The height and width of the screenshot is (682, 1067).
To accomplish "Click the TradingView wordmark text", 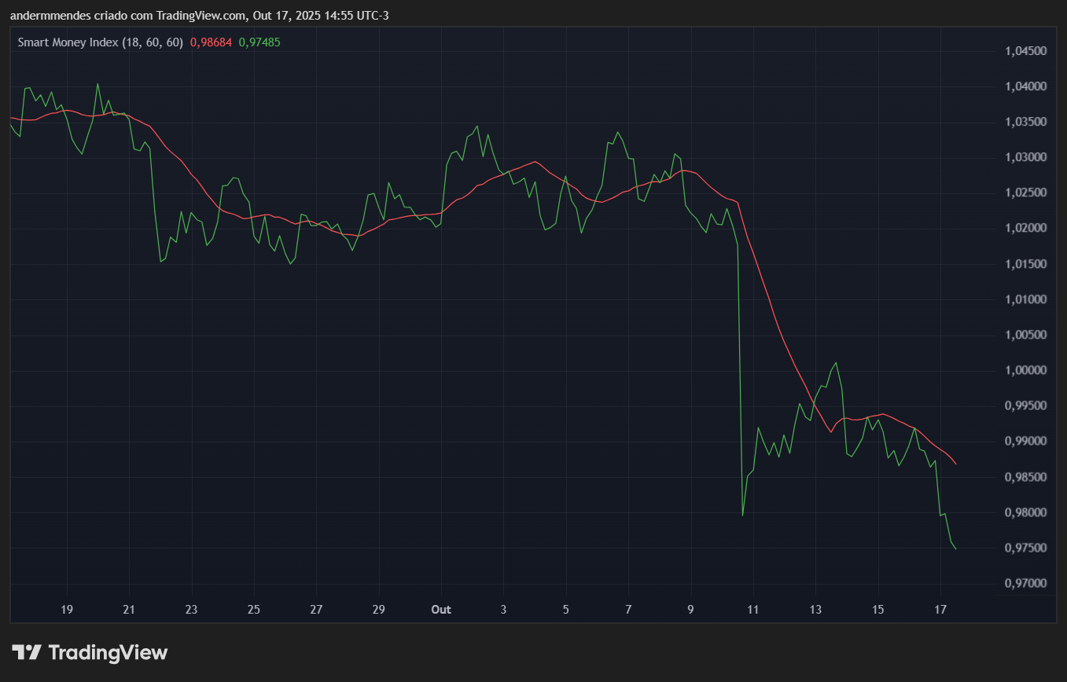I will [108, 652].
